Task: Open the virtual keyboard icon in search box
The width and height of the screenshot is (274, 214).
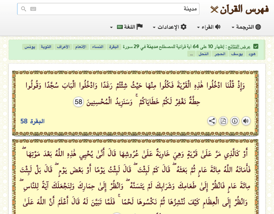Action: [x=33, y=9]
